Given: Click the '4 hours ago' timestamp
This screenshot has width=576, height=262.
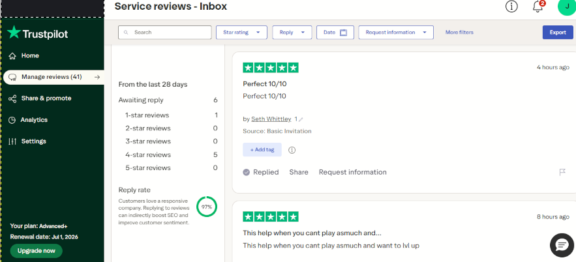Looking at the screenshot, I should (x=553, y=68).
